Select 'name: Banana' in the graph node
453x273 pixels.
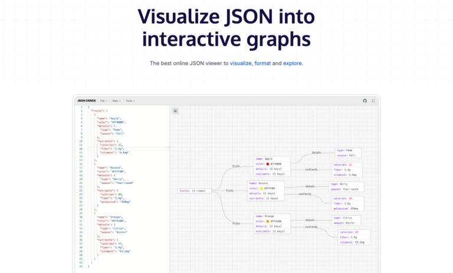[x=258, y=183]
